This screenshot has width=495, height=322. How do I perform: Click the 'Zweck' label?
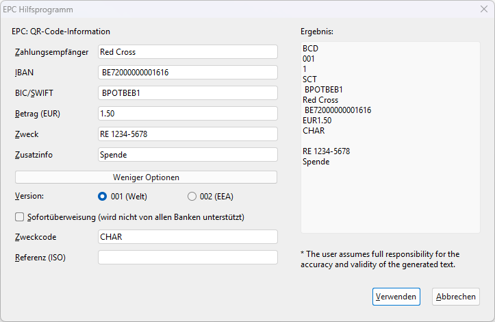27,134
